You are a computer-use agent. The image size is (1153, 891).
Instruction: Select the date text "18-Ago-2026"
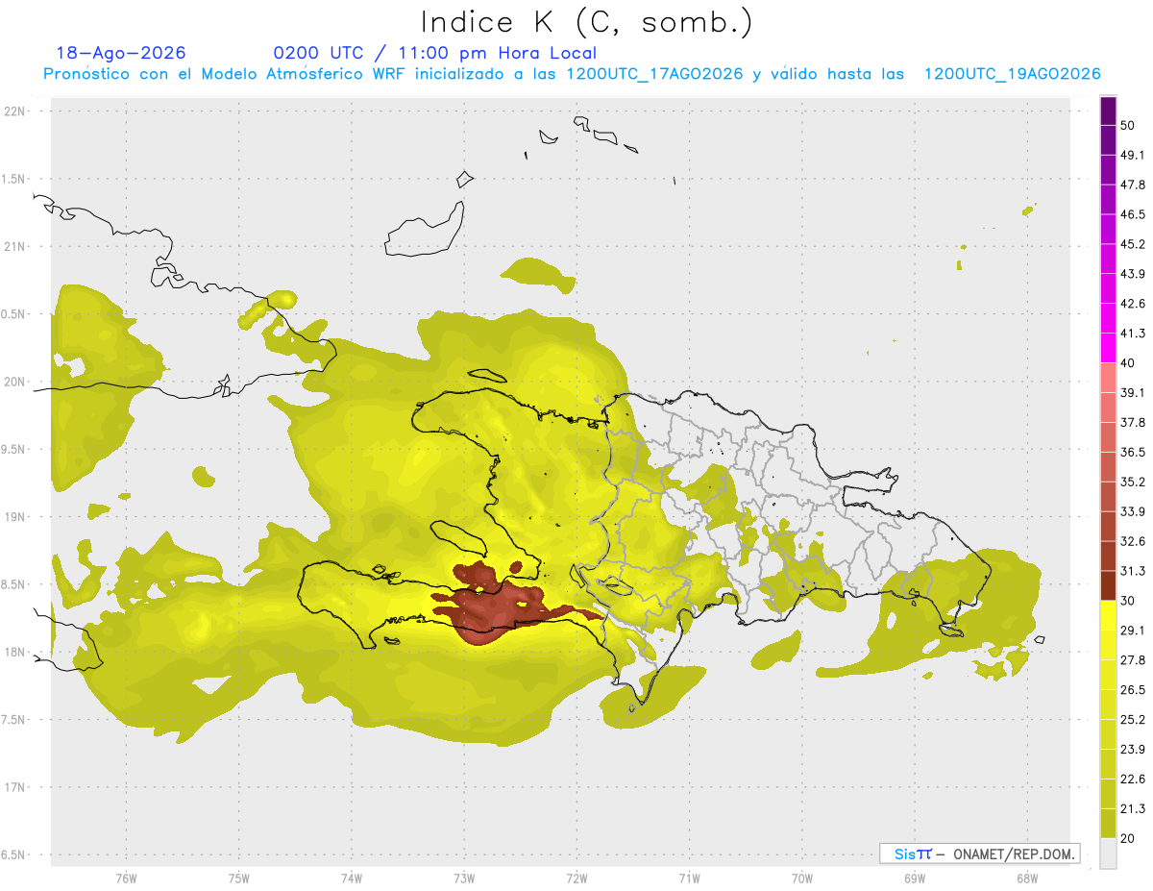click(121, 53)
